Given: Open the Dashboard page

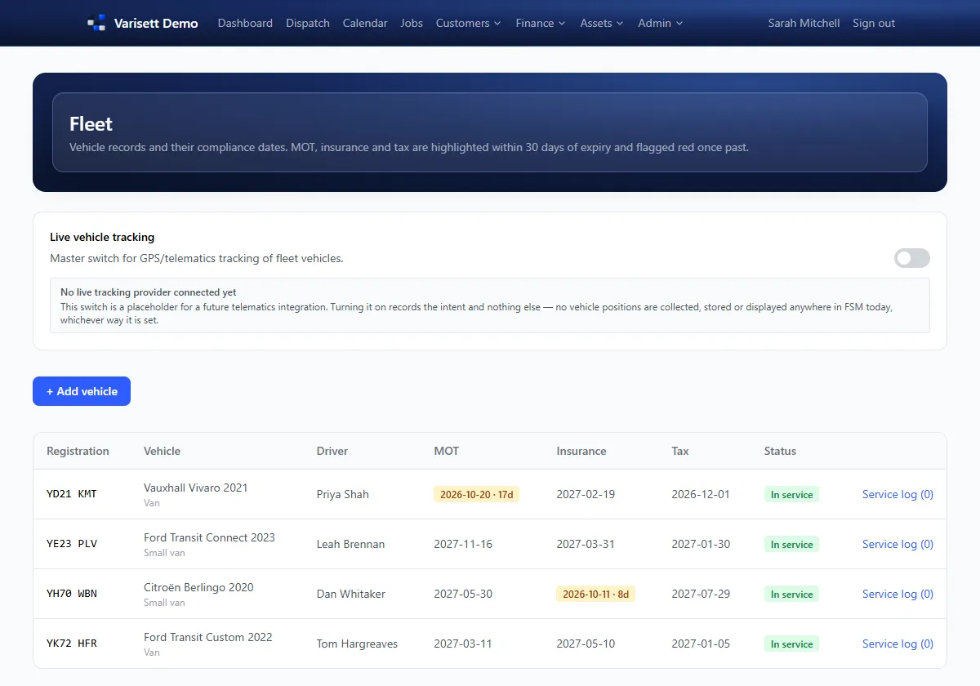Looking at the screenshot, I should [245, 23].
